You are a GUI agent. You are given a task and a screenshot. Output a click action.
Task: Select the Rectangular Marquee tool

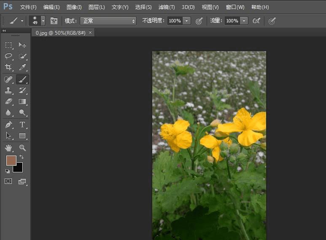[x=8, y=45]
